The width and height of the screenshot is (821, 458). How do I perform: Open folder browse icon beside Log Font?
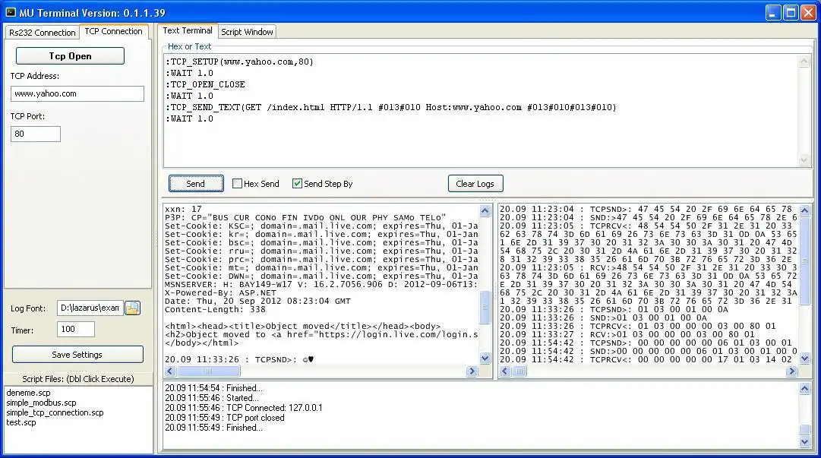click(x=132, y=308)
